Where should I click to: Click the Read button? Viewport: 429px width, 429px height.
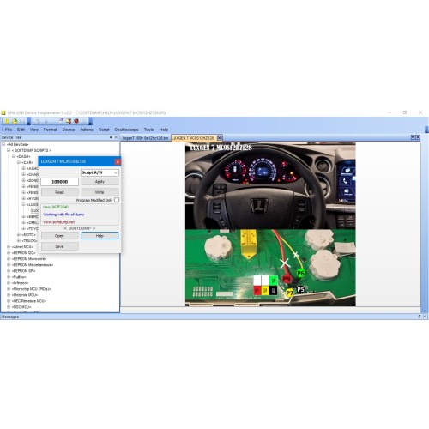tap(59, 192)
